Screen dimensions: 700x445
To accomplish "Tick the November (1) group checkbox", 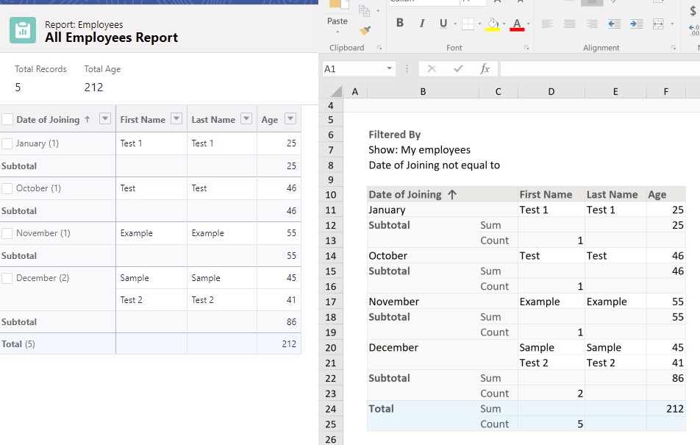I will click(x=7, y=233).
